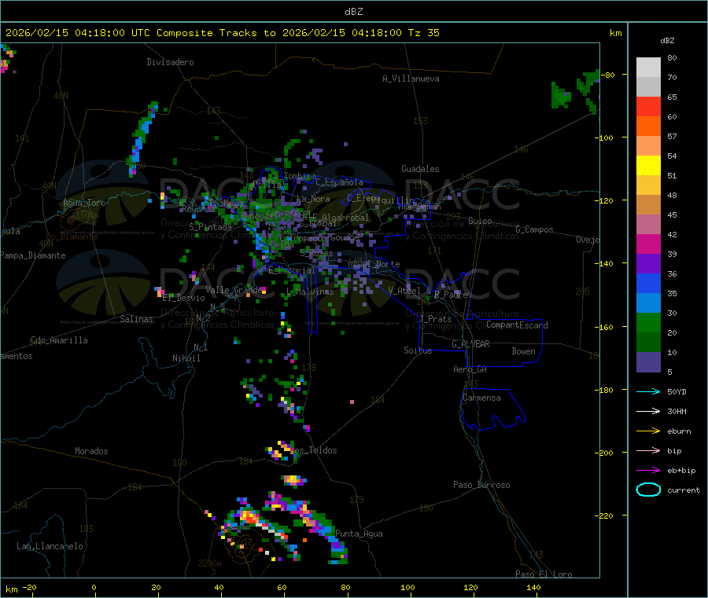The image size is (708, 598).
Task: Click the 'Aero_GA' label
Action: pyautogui.click(x=470, y=369)
